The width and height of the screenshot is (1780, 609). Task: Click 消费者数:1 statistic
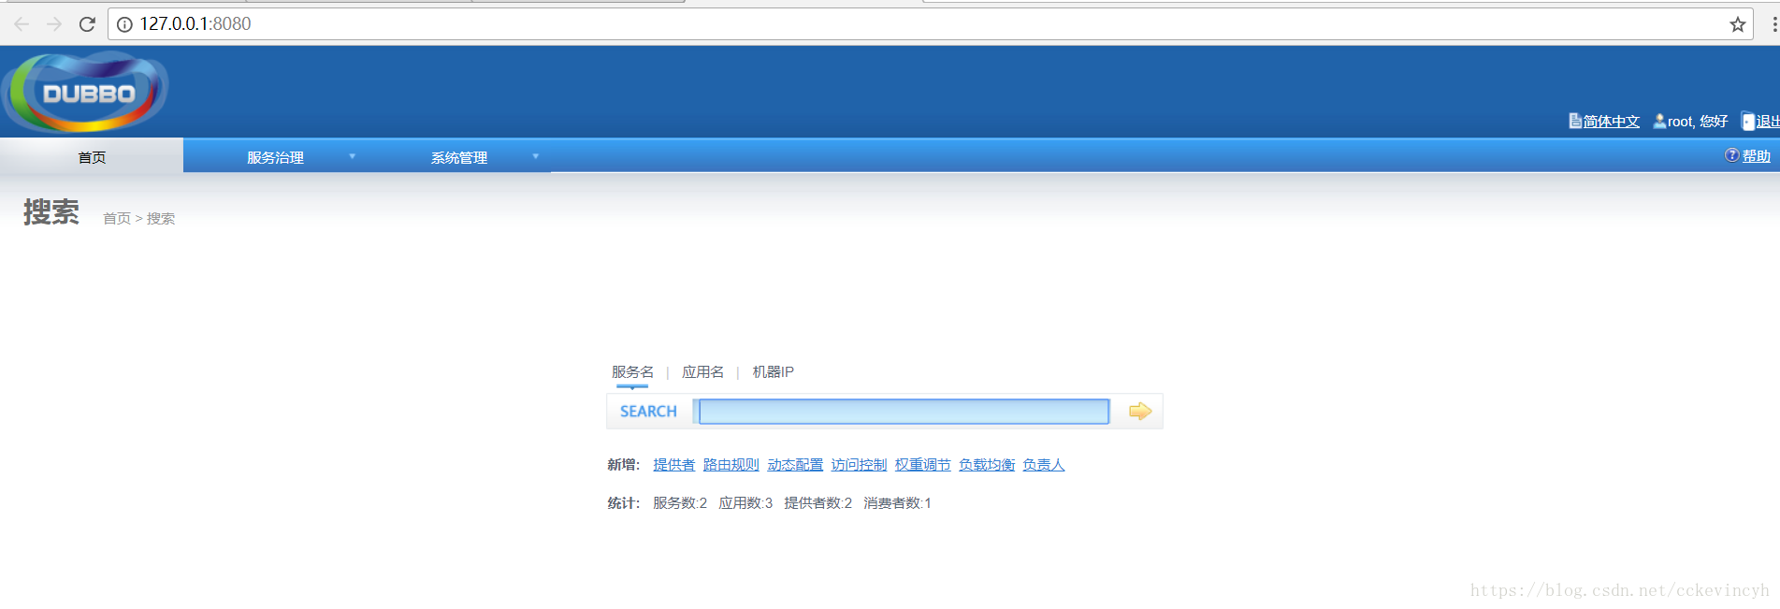(897, 503)
